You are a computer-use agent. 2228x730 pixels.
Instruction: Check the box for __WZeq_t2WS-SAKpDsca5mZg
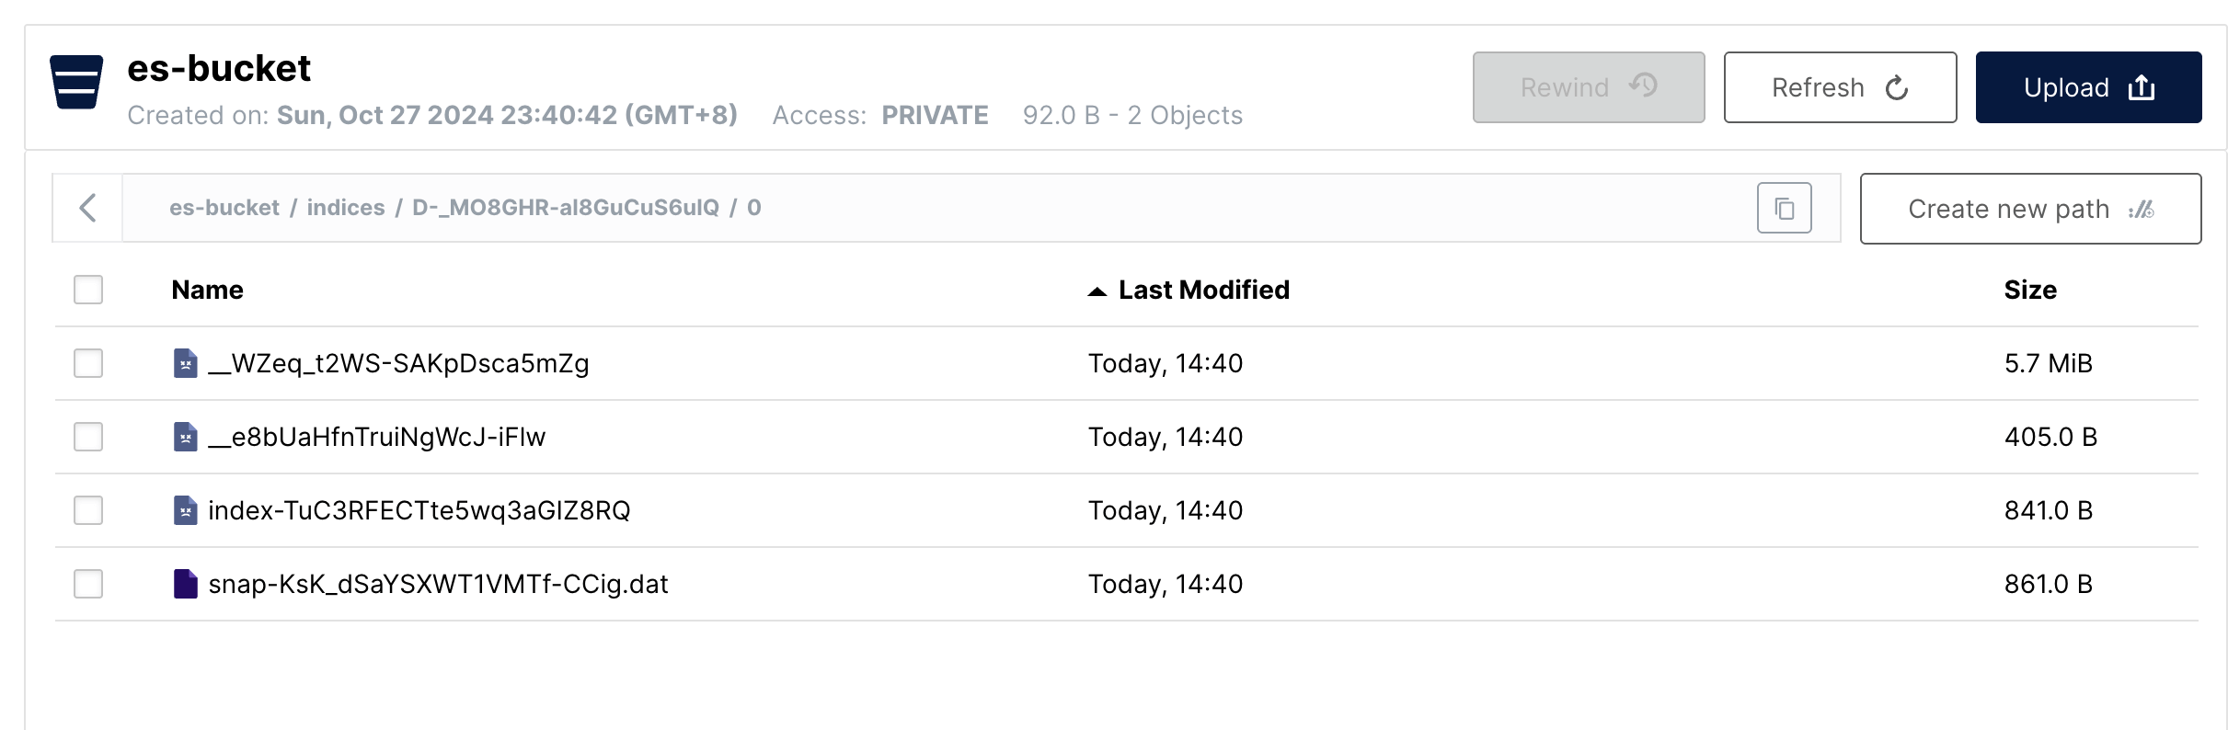coord(88,363)
